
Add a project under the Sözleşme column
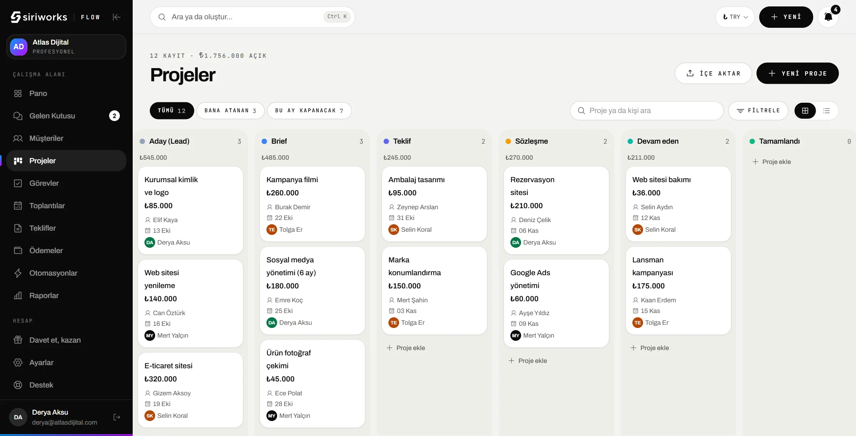[x=528, y=361]
